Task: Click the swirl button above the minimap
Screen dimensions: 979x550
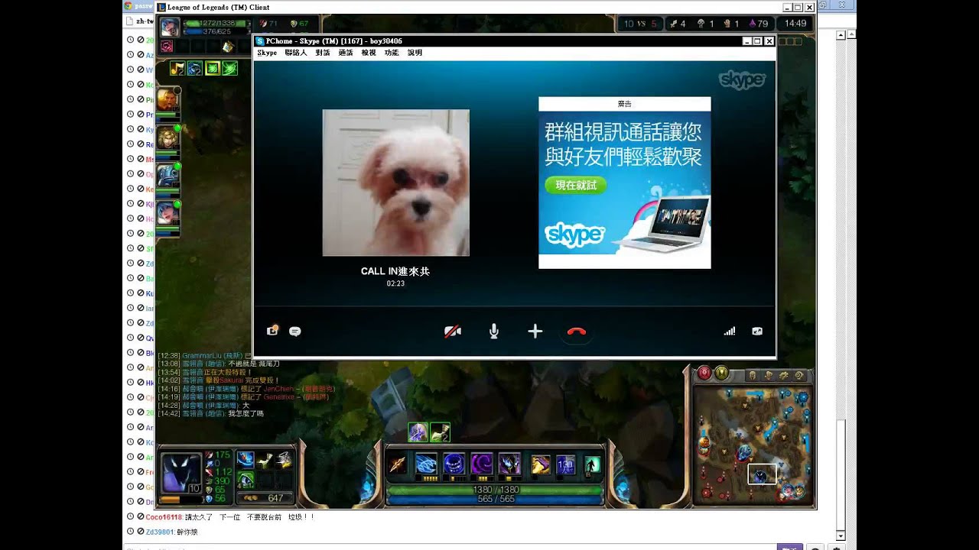Action: tap(799, 375)
